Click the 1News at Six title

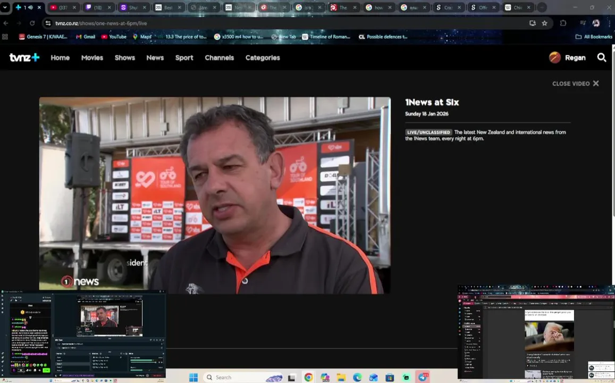[x=432, y=103]
